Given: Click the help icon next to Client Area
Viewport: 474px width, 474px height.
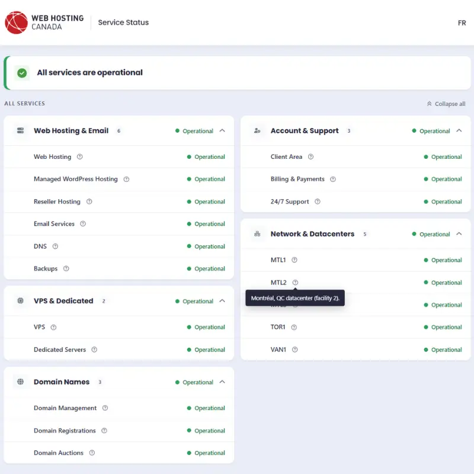Looking at the screenshot, I should point(310,156).
